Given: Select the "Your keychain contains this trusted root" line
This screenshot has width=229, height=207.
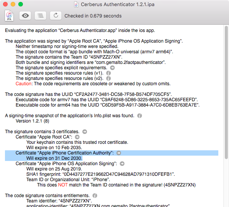Looking at the screenshot, I should 77,142.
